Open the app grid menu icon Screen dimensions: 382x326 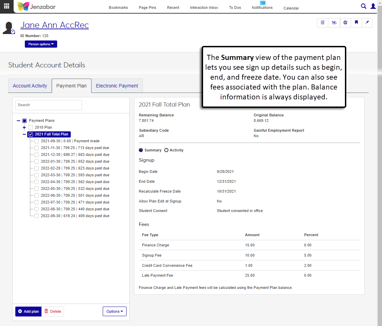[x=6, y=6]
